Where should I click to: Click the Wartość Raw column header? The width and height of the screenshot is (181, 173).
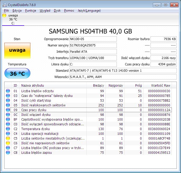point(157,85)
